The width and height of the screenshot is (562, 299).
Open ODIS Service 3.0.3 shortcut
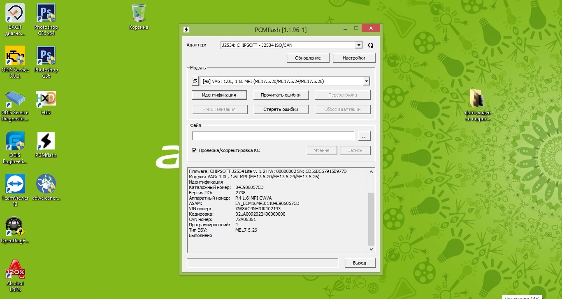tap(15, 62)
